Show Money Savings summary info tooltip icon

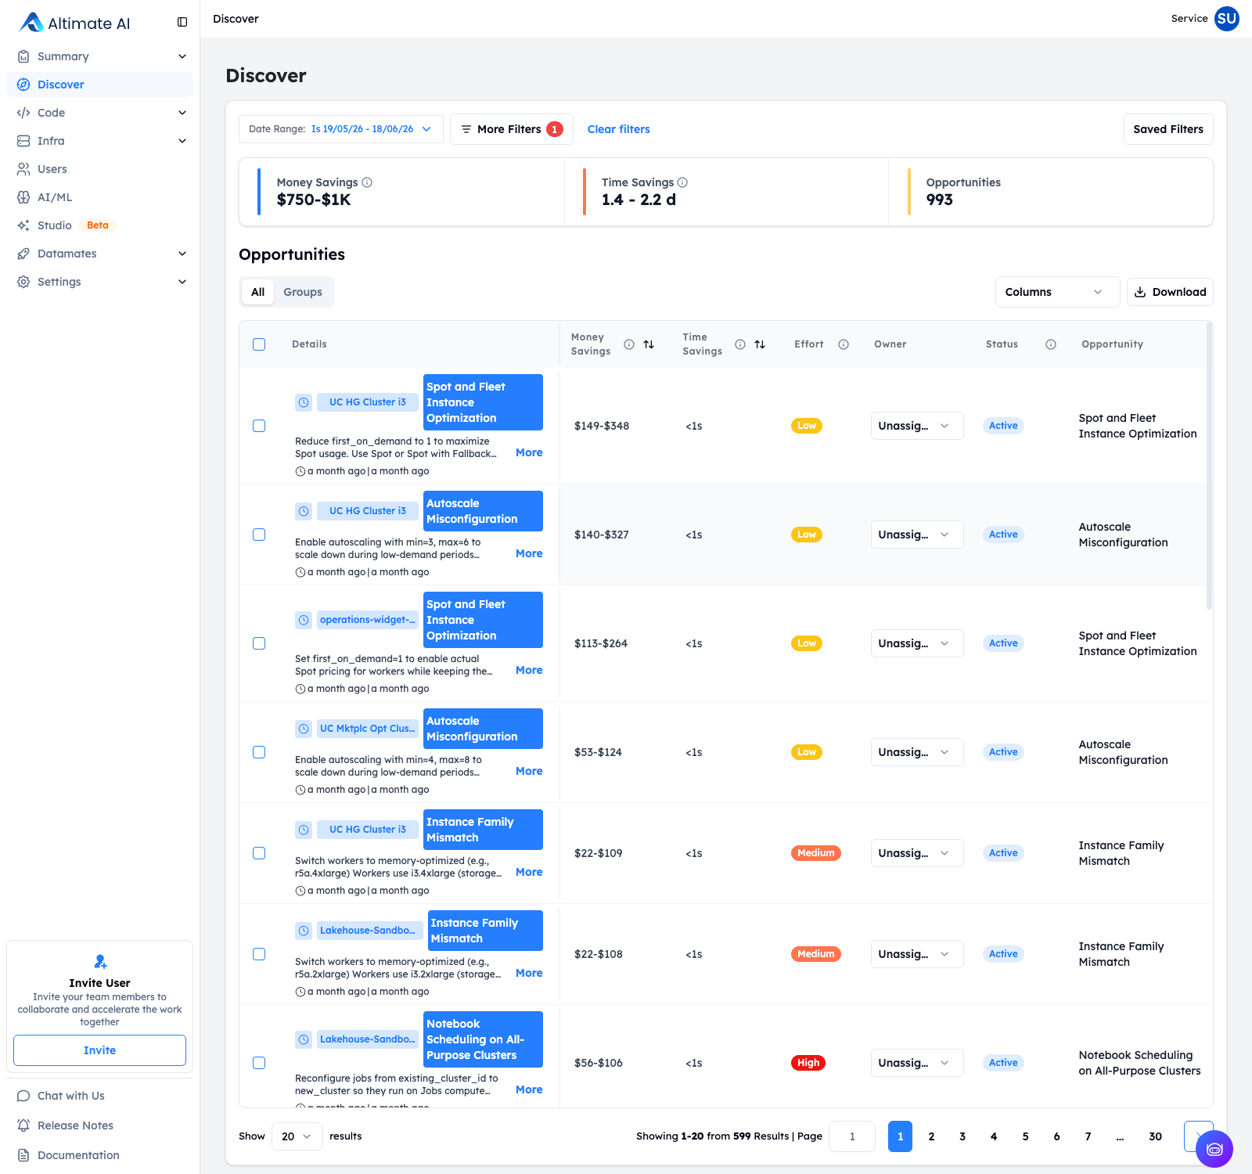tap(367, 182)
